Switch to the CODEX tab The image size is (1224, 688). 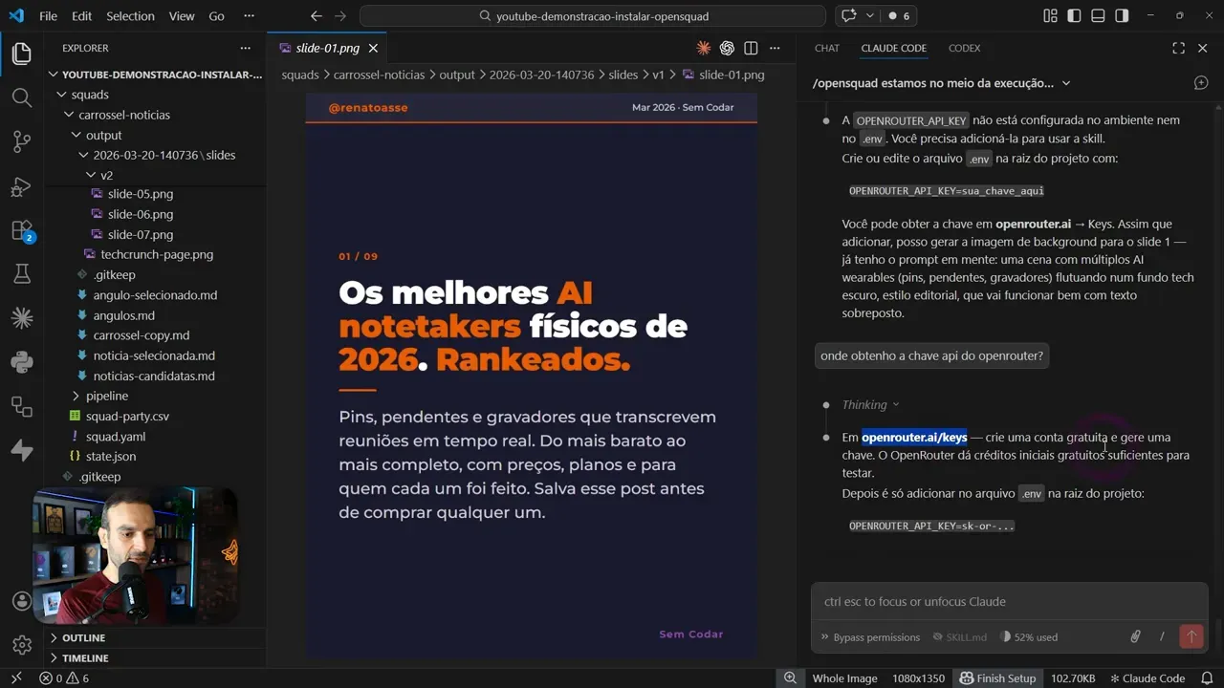click(964, 48)
